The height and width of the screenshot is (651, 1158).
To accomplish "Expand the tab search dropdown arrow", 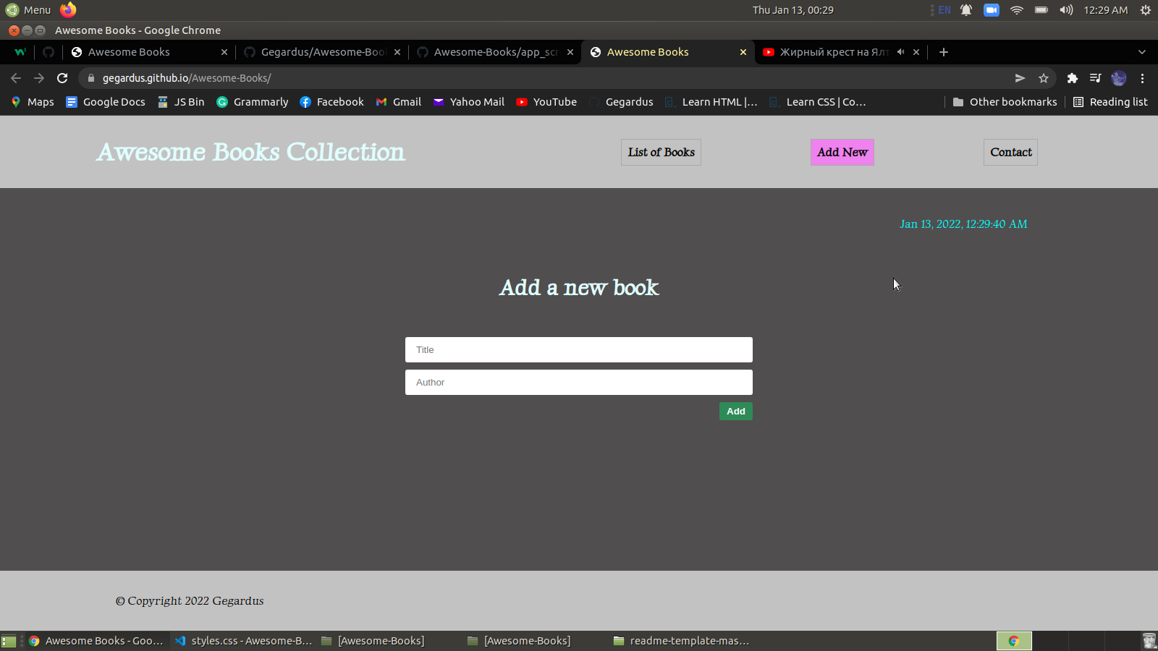I will [x=1142, y=52].
